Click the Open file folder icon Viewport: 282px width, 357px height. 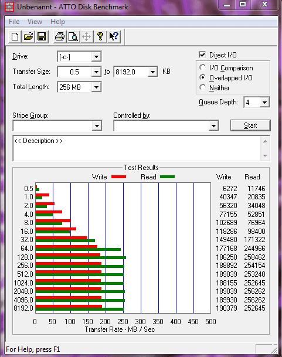point(28,37)
